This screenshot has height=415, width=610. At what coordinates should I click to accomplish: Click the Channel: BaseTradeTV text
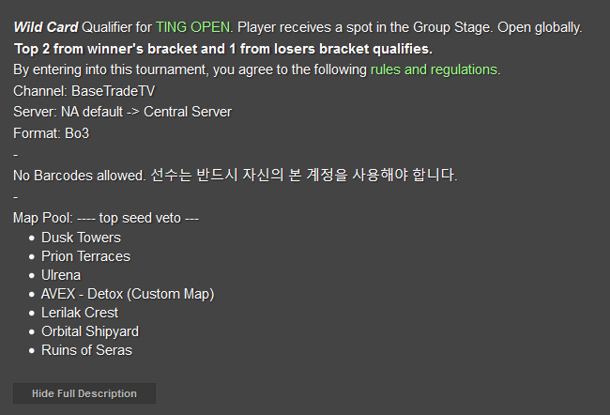(x=84, y=91)
